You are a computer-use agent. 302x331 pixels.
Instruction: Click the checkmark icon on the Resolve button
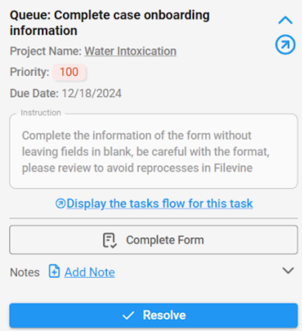click(128, 316)
